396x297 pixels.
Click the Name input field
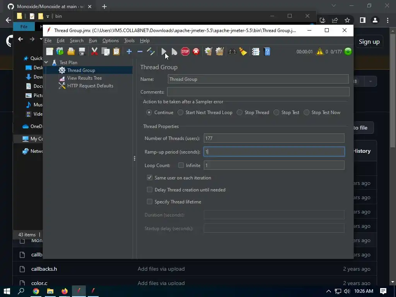(x=258, y=79)
